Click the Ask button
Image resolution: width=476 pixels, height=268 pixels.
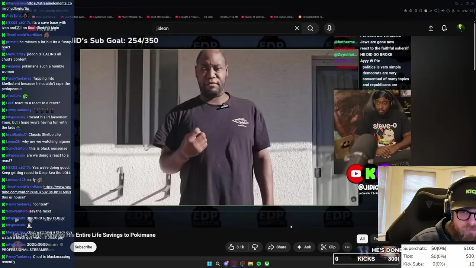[x=304, y=247]
